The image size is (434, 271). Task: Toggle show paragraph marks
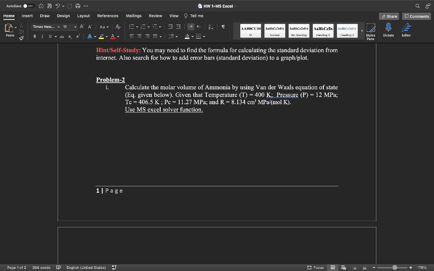click(x=223, y=27)
